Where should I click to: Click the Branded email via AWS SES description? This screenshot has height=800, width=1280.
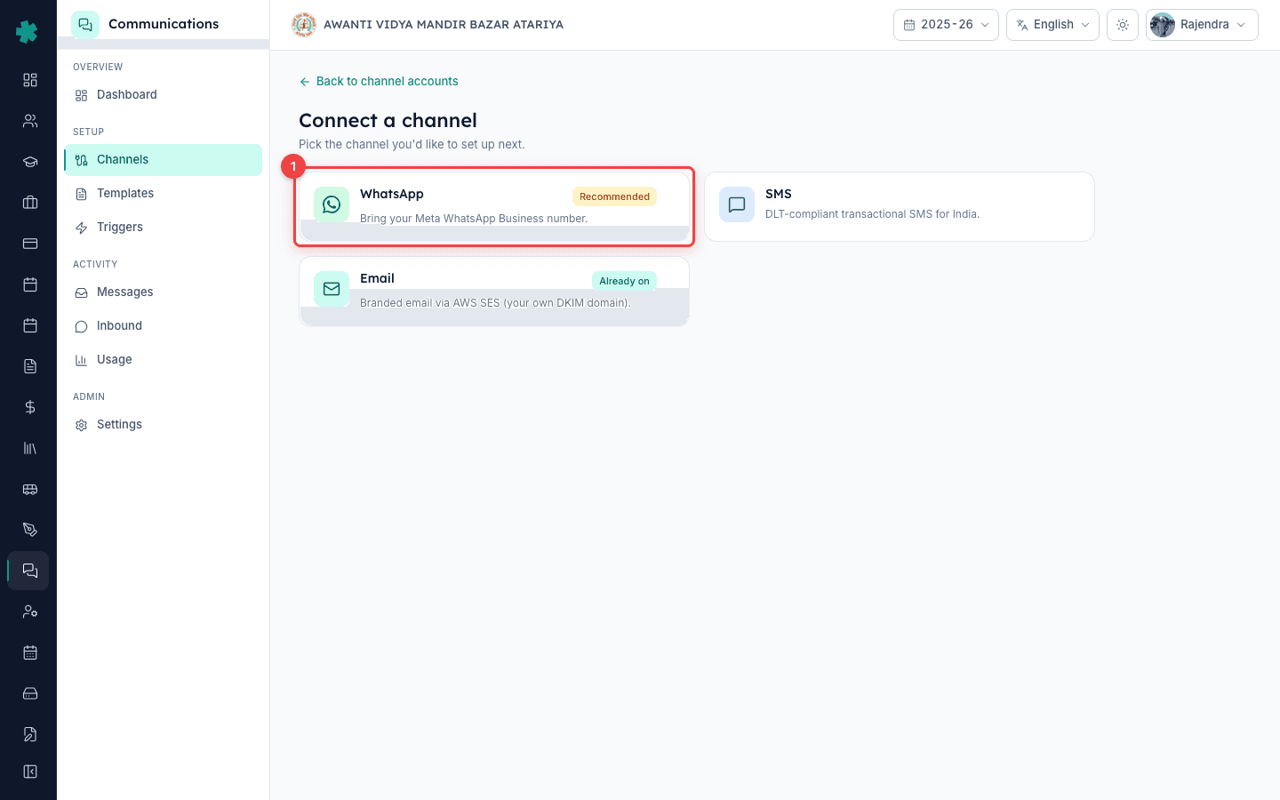tap(495, 303)
